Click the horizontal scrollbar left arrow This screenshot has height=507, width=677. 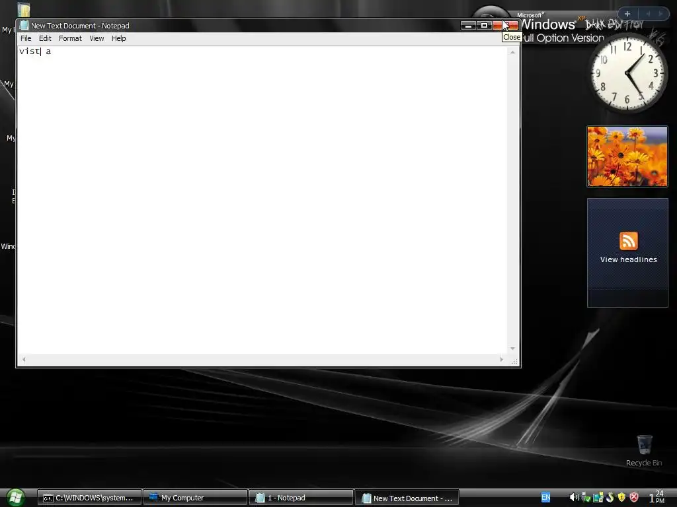click(24, 359)
